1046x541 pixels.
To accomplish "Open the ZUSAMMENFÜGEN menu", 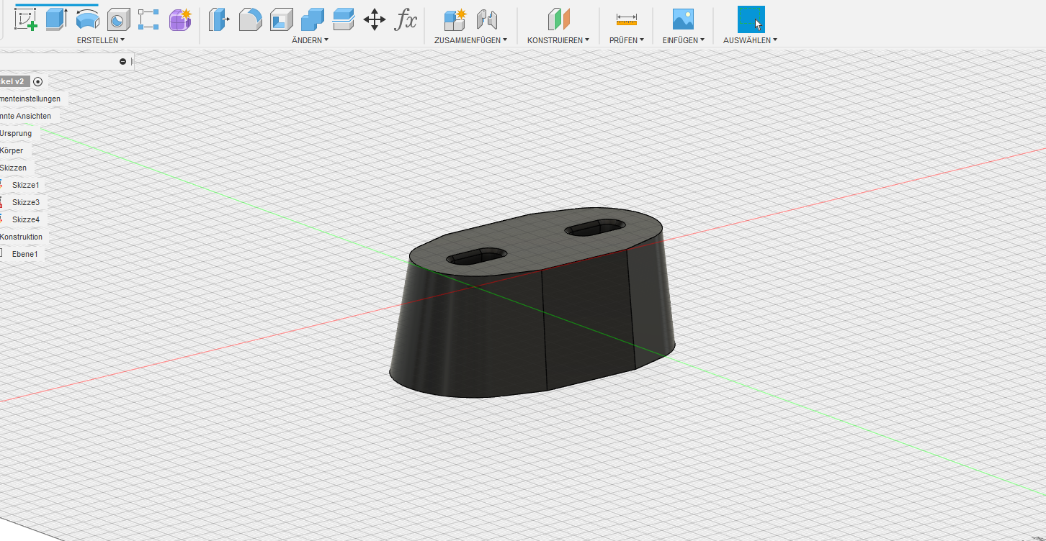I will point(470,40).
